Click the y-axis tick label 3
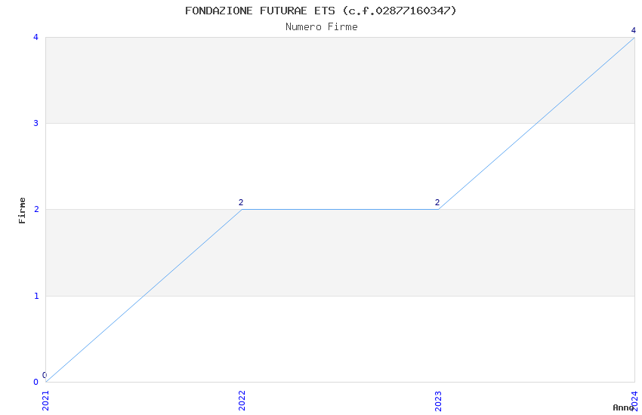The width and height of the screenshot is (642, 415). (35, 123)
